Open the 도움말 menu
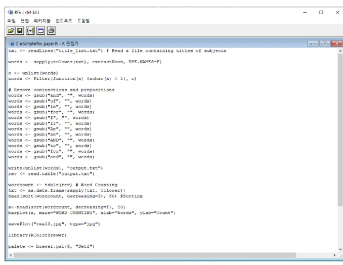343x265 pixels. [83, 21]
